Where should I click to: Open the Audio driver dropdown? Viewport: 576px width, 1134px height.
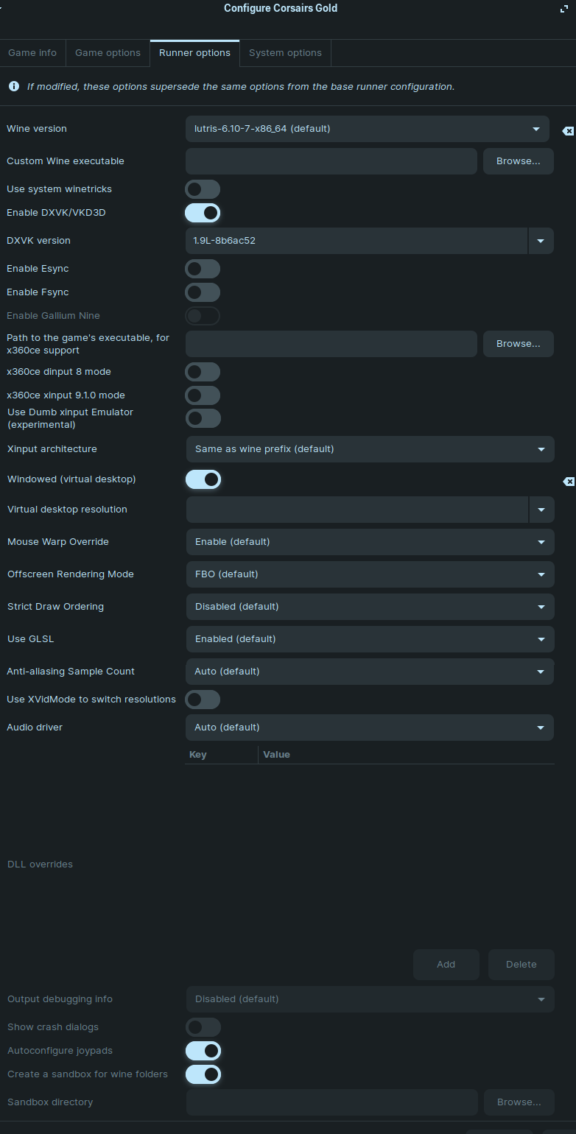click(x=369, y=728)
